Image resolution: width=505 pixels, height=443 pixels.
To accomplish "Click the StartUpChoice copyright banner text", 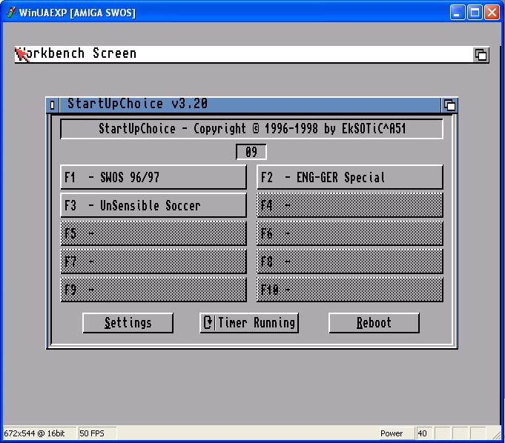I will 252,129.
